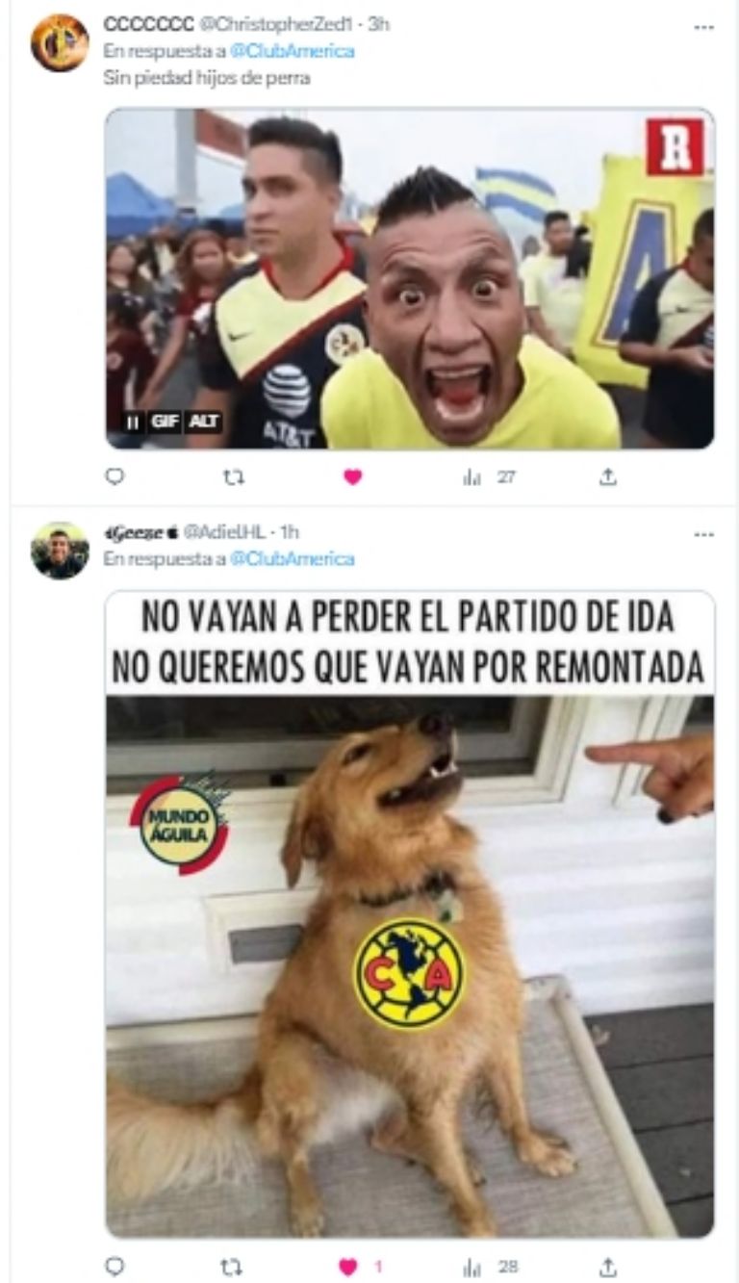The height and width of the screenshot is (1283, 739).
Task: Retweet the CCCCCCC tweet
Action: [x=233, y=476]
